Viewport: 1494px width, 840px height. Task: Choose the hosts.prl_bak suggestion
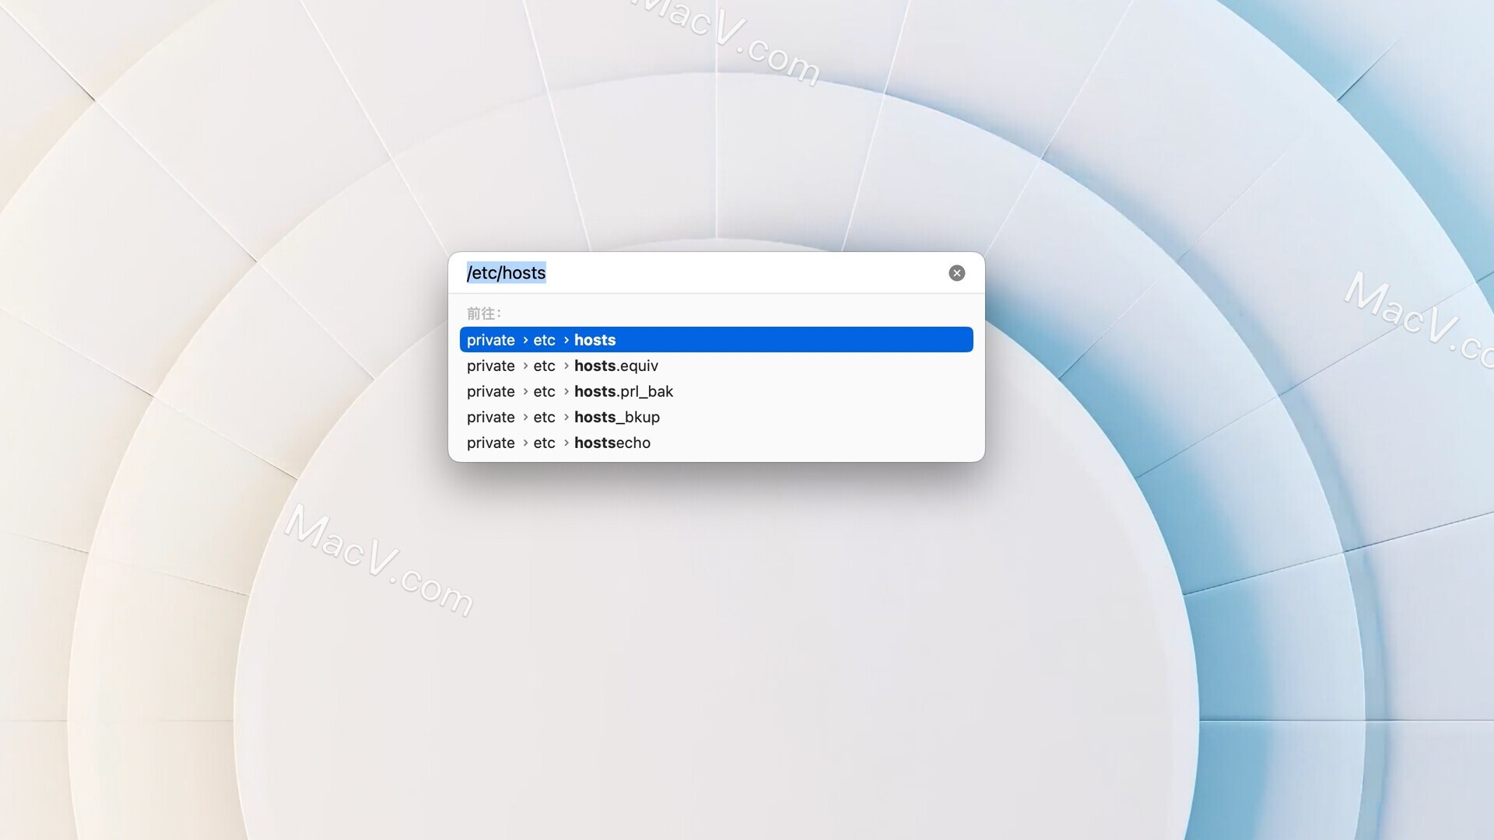pyautogui.click(x=716, y=391)
